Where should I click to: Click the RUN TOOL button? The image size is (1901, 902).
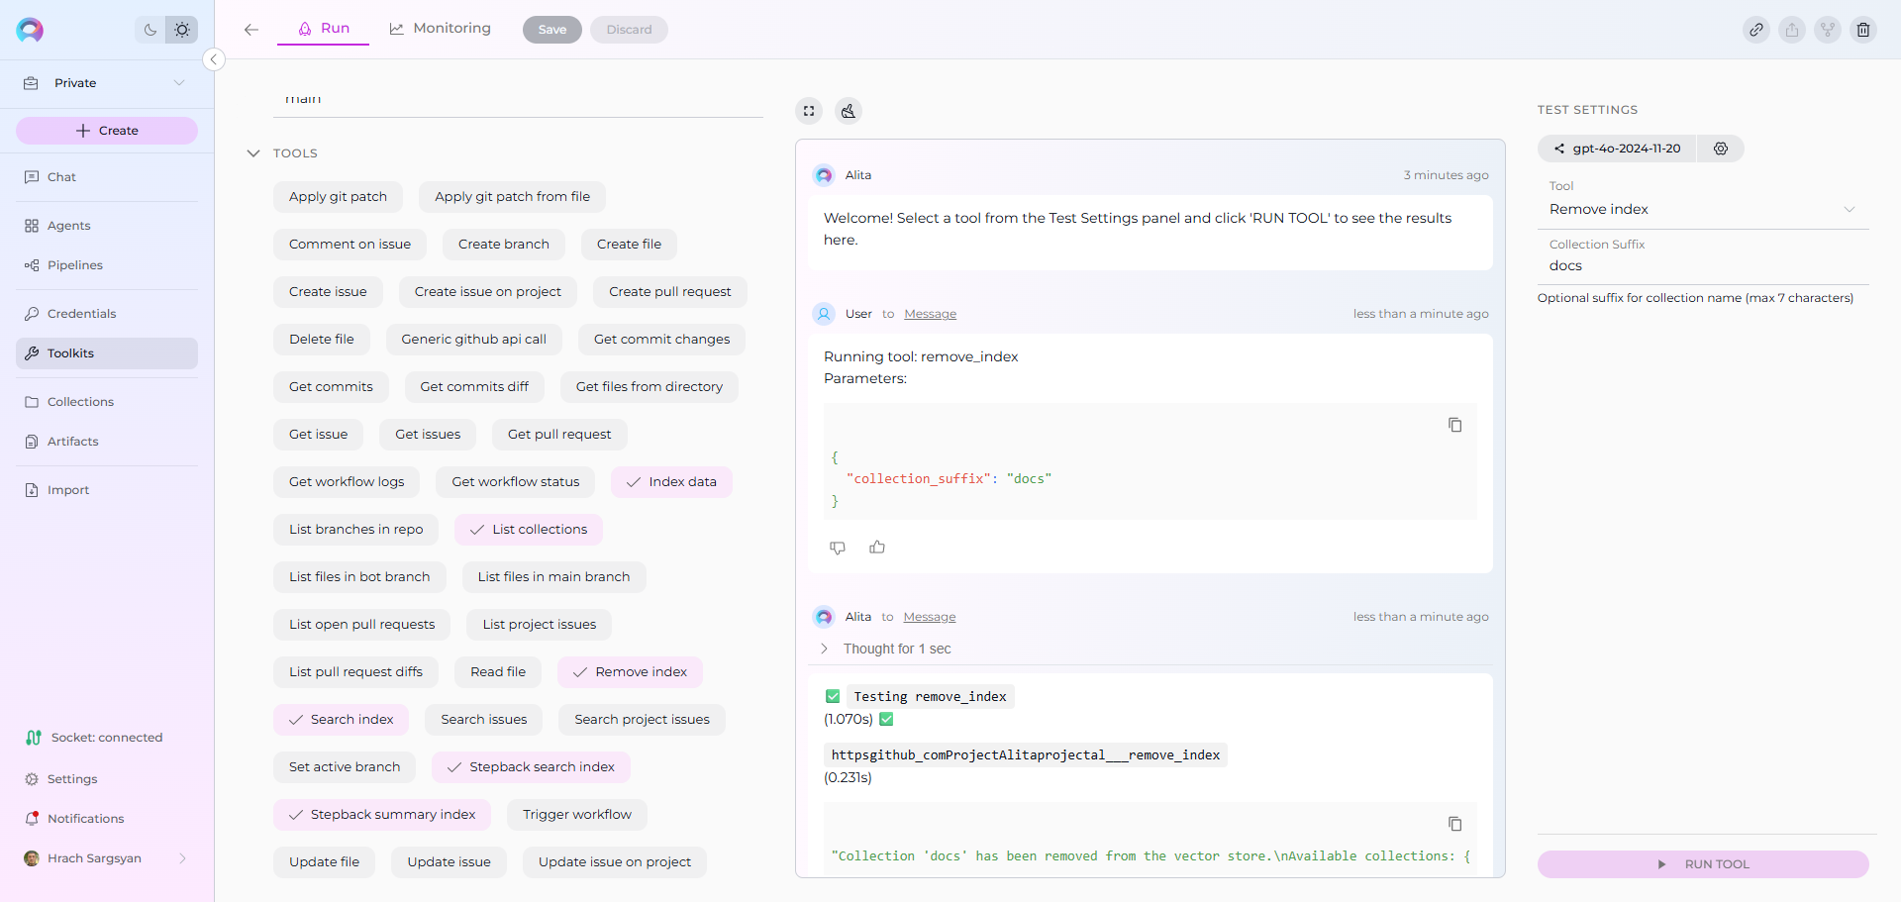click(x=1703, y=864)
